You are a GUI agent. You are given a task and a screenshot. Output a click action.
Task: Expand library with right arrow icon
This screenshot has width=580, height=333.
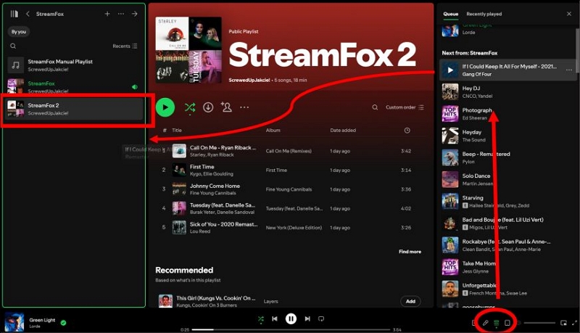135,14
